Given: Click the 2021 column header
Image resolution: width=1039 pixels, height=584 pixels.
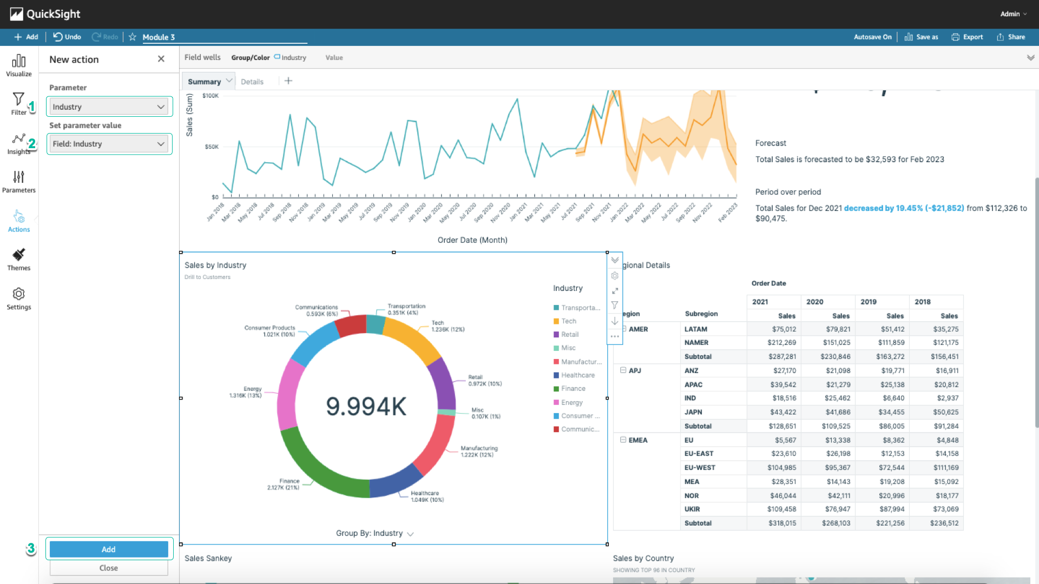Looking at the screenshot, I should (774, 302).
